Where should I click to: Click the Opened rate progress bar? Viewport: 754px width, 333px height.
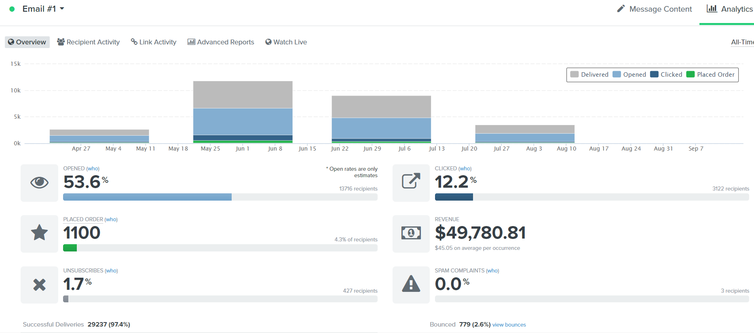click(x=220, y=197)
